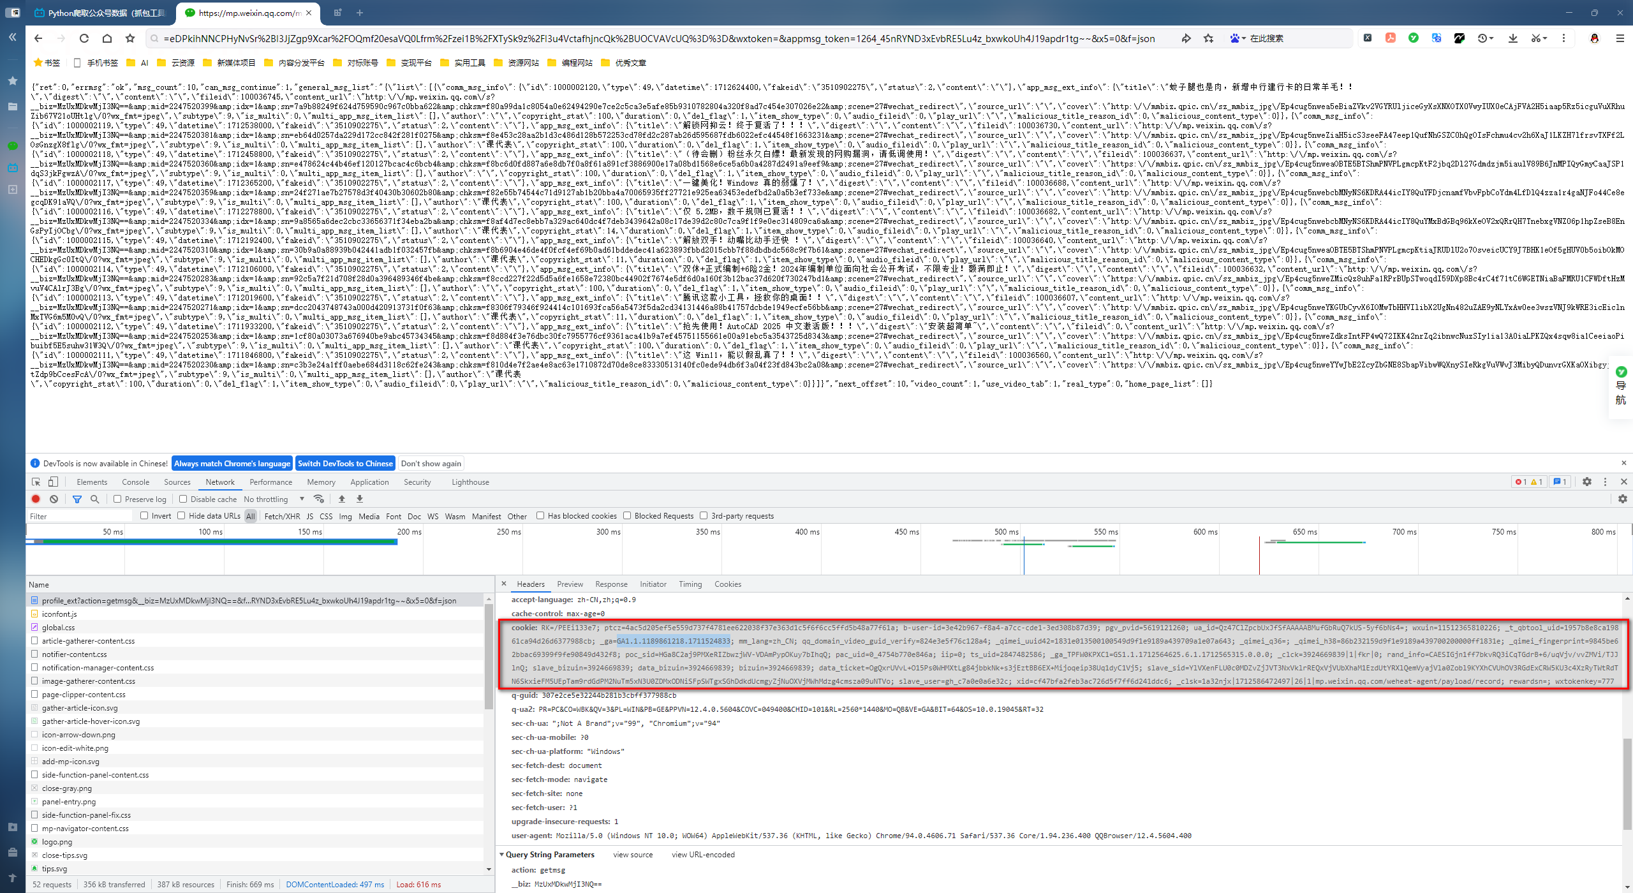
Task: Click the inspect element picker icon
Action: coord(36,482)
